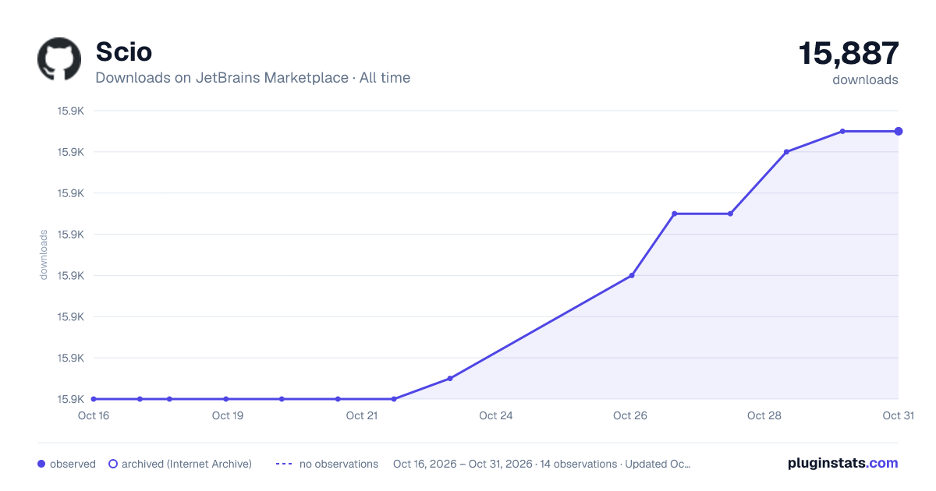Click the Downloads on JetBrains Marketplace subtitle
Screen dimensions: 936x491
click(253, 78)
